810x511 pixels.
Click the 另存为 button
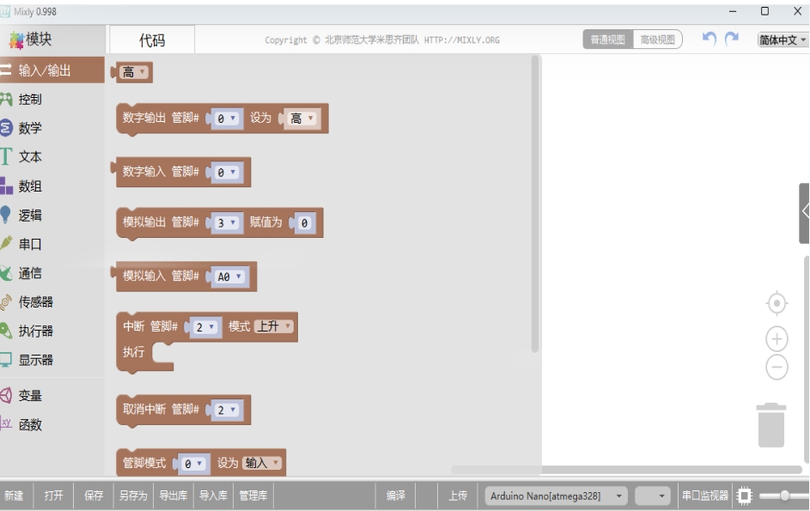pos(133,496)
